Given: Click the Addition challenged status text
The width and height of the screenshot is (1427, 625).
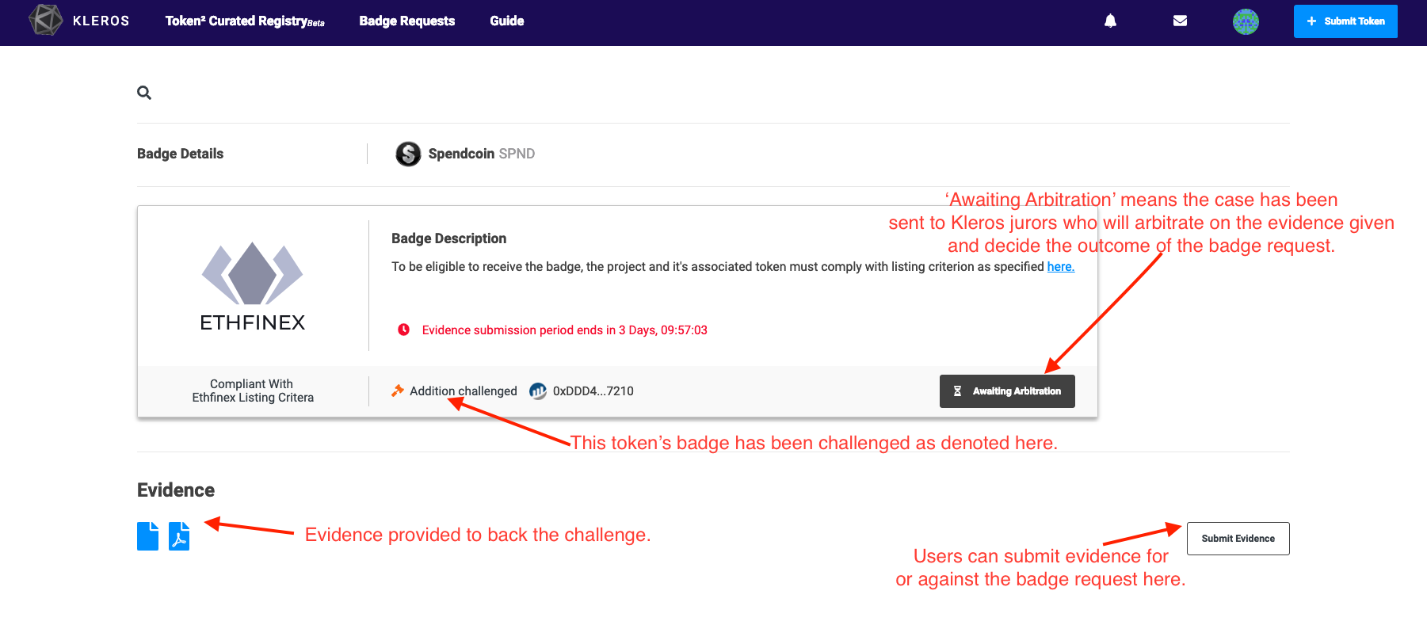Looking at the screenshot, I should [x=464, y=391].
